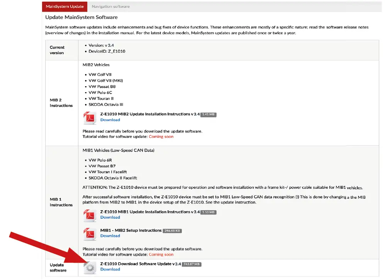
Task: Click the title Z-E1010 MIB1 Update Installation Instructions v3.4
Action: pyautogui.click(x=150, y=212)
